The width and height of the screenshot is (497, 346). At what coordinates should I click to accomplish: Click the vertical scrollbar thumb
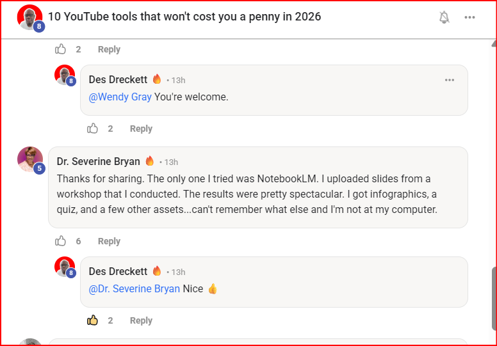pos(493,295)
